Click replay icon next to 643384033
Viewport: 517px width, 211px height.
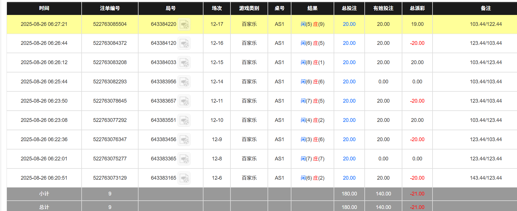click(x=184, y=63)
